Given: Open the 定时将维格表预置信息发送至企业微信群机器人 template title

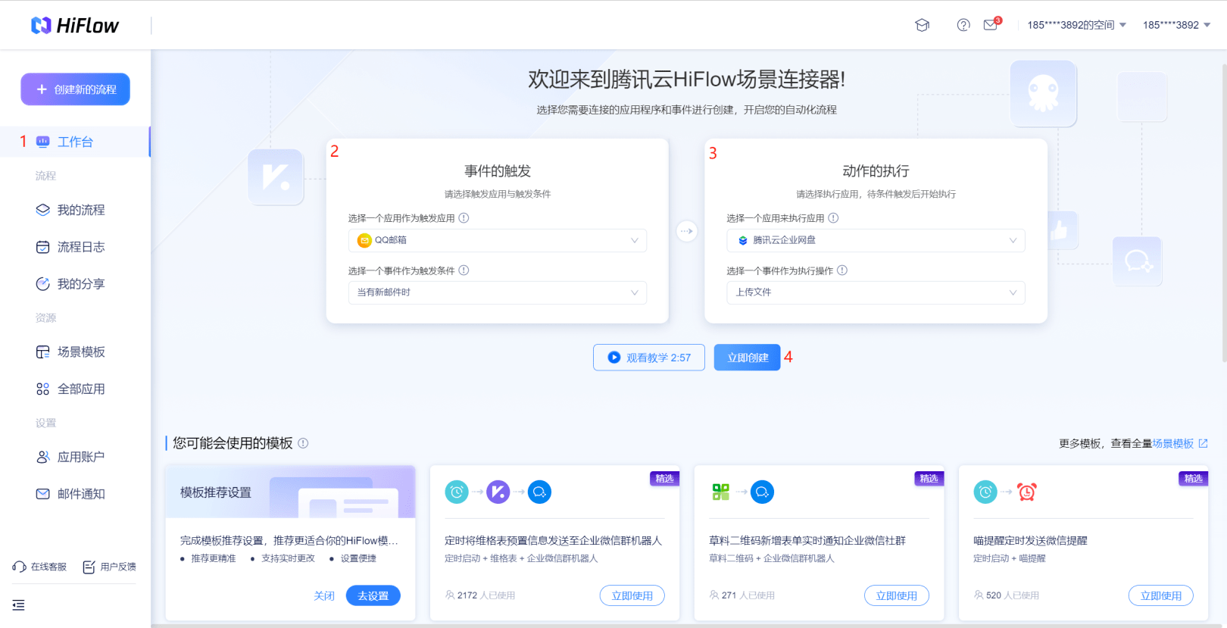Looking at the screenshot, I should pos(554,541).
